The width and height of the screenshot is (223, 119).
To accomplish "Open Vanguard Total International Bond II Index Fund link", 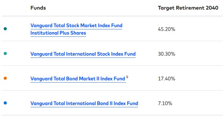I will point(84,103).
